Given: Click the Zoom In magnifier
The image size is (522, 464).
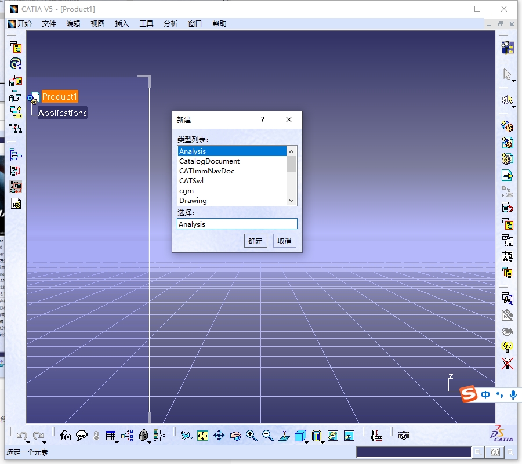Looking at the screenshot, I should pyautogui.click(x=252, y=436).
